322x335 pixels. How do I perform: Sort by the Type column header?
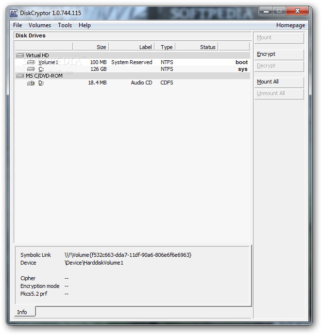165,47
